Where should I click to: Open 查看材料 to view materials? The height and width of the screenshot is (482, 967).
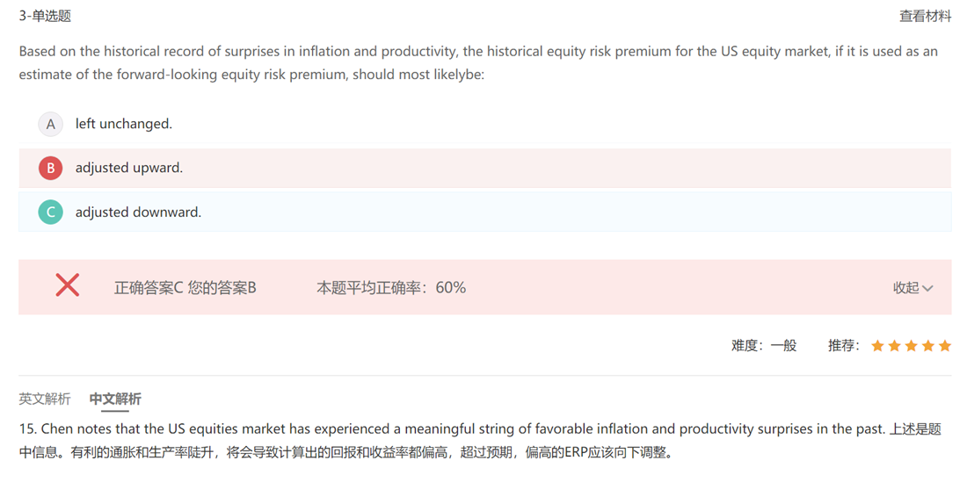pyautogui.click(x=925, y=16)
